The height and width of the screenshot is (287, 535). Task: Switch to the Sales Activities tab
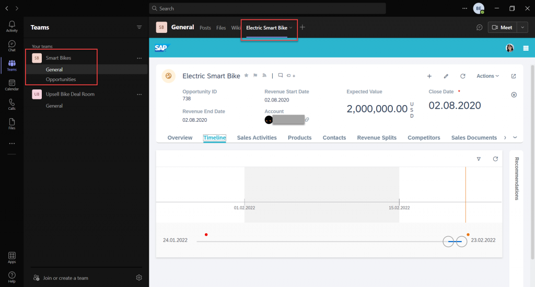[257, 137]
